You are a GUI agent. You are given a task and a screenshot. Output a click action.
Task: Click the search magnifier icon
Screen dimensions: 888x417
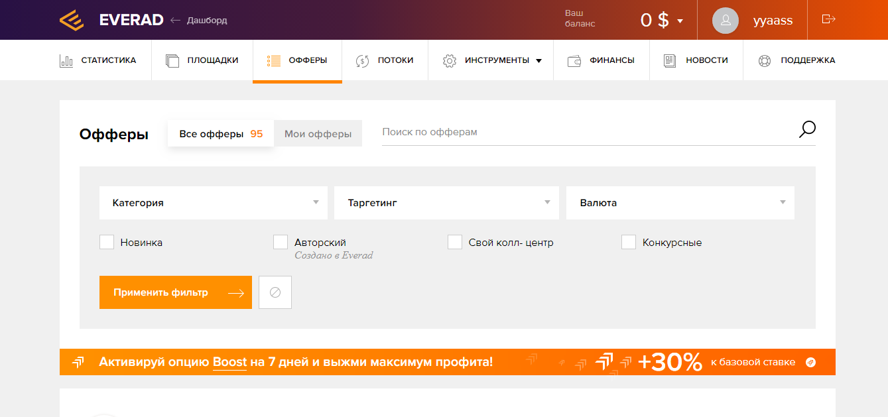pos(807,129)
